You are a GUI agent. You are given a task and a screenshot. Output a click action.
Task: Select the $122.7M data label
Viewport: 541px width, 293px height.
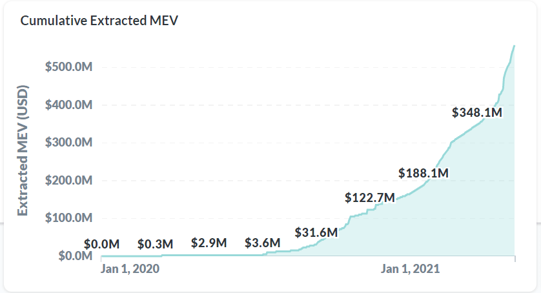(x=370, y=197)
